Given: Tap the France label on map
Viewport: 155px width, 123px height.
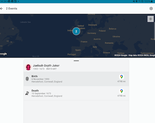Looking at the screenshot, I should (x=84, y=42).
